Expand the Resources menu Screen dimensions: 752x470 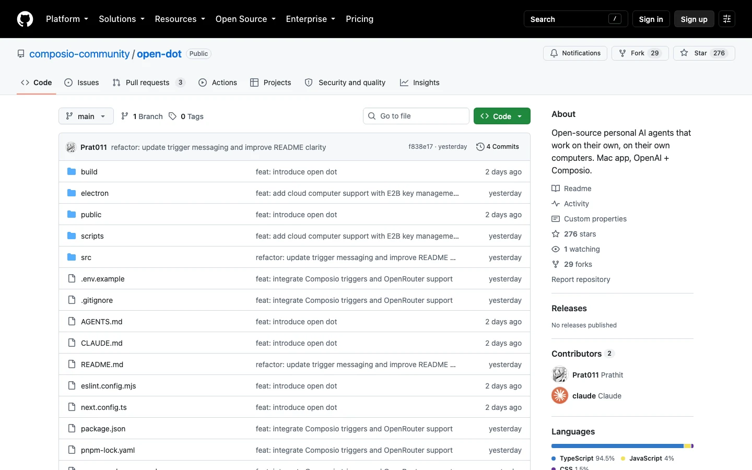pos(180,19)
